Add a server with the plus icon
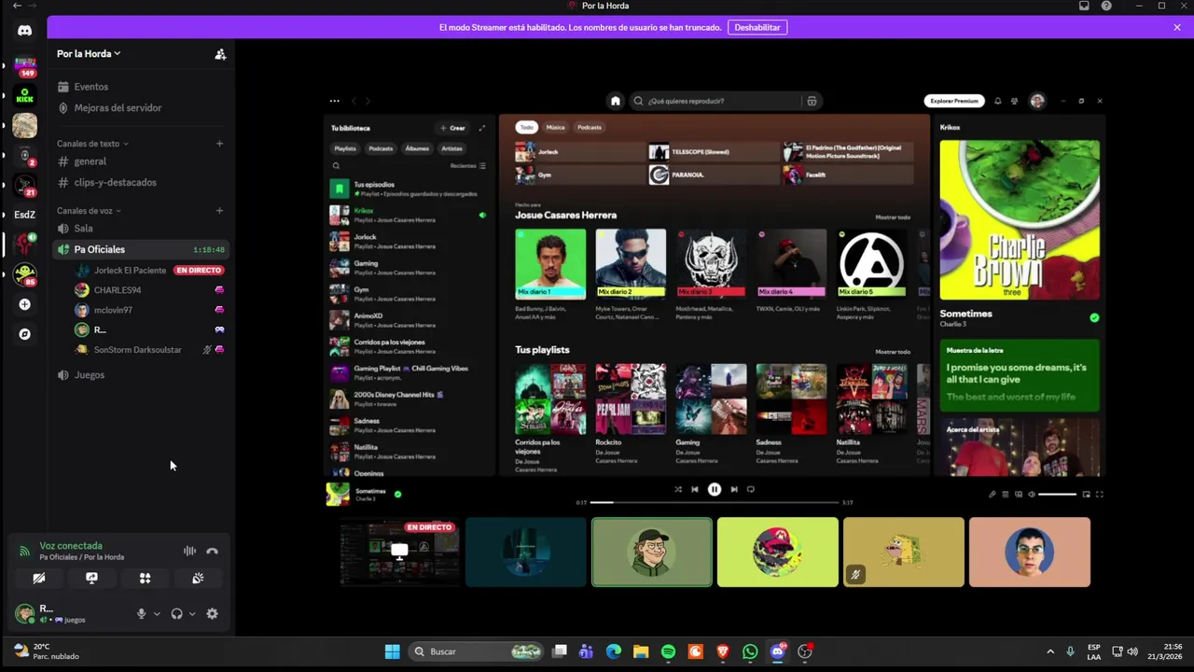Image resolution: width=1194 pixels, height=672 pixels. click(x=24, y=304)
